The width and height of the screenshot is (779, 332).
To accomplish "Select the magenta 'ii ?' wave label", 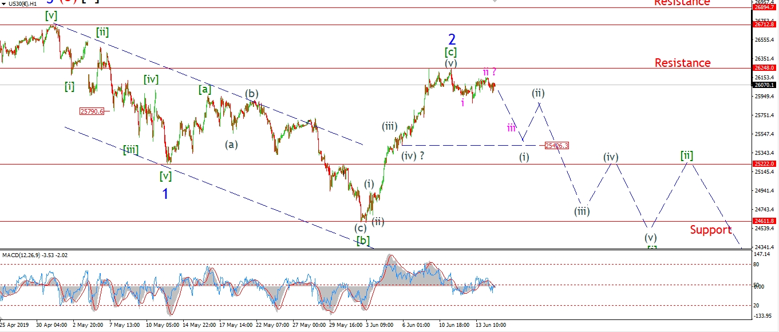I will point(489,72).
